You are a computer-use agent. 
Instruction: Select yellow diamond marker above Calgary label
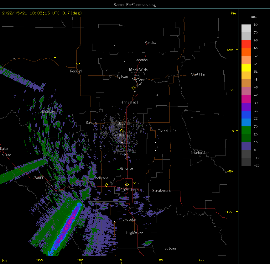pyautogui.click(x=127, y=185)
